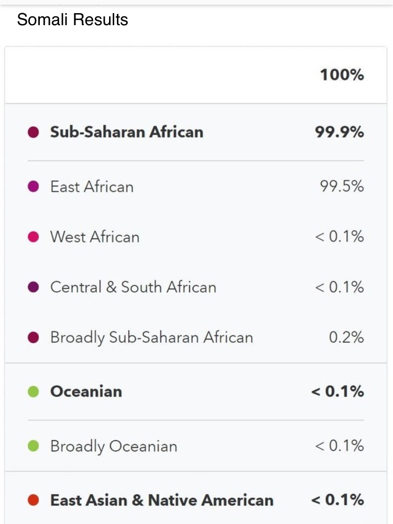393x524 pixels.
Task: Click the red East Asian & Native American dot
Action: point(33,500)
